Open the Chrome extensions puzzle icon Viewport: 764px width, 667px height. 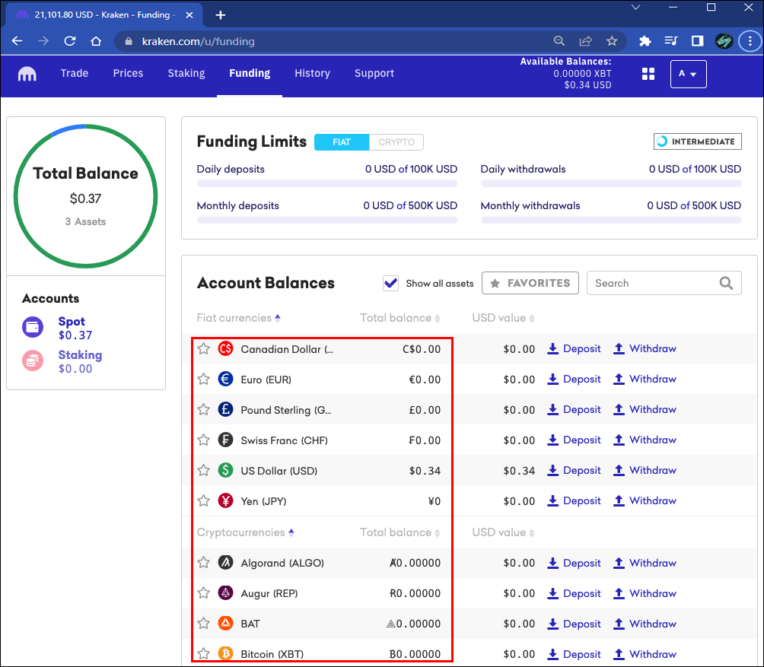(645, 41)
